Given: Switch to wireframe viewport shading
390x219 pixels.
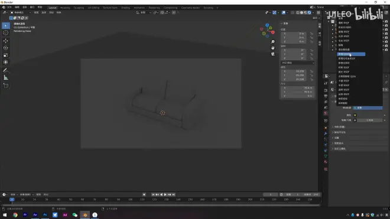Looking at the screenshot, I should point(298,12).
